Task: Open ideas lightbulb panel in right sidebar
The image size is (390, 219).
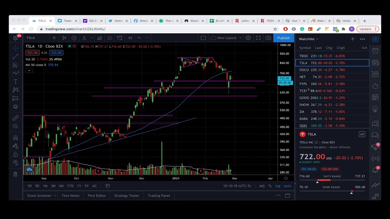Action: tap(375, 109)
